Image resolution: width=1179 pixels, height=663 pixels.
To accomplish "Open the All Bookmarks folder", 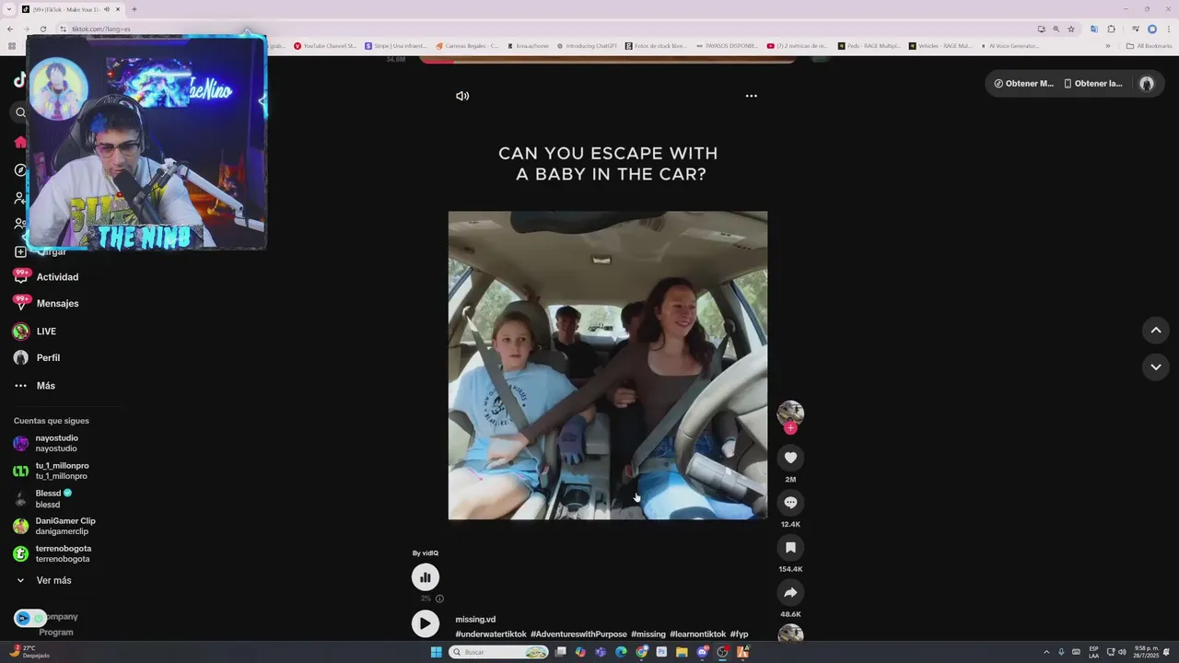I will [x=1149, y=45].
